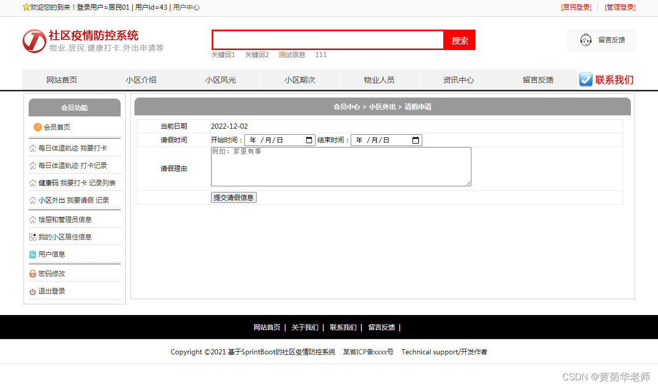The image size is (658, 387).
Task: Click house icon beside 每日体温轨迹 打卡记录
Action: (33, 166)
